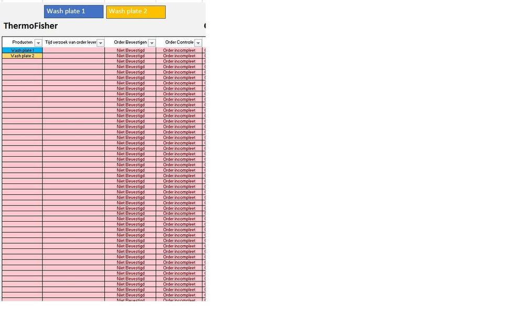This screenshot has width=523, height=327.
Task: Click the ThermoFisher title text
Action: 30,26
